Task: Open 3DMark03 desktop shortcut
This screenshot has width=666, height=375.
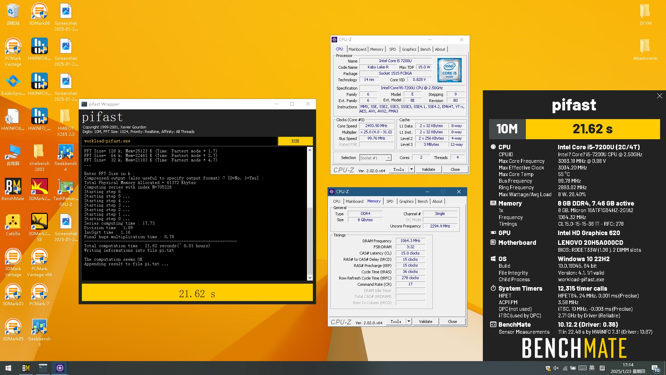Action: 13,295
